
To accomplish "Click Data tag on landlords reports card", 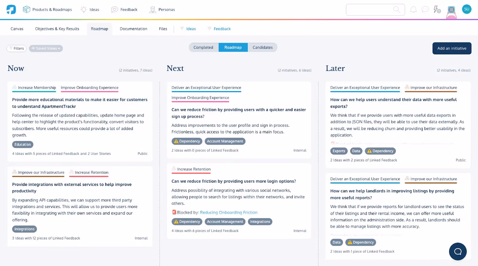I will [x=336, y=242].
